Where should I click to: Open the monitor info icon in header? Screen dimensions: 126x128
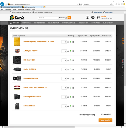(87, 17)
